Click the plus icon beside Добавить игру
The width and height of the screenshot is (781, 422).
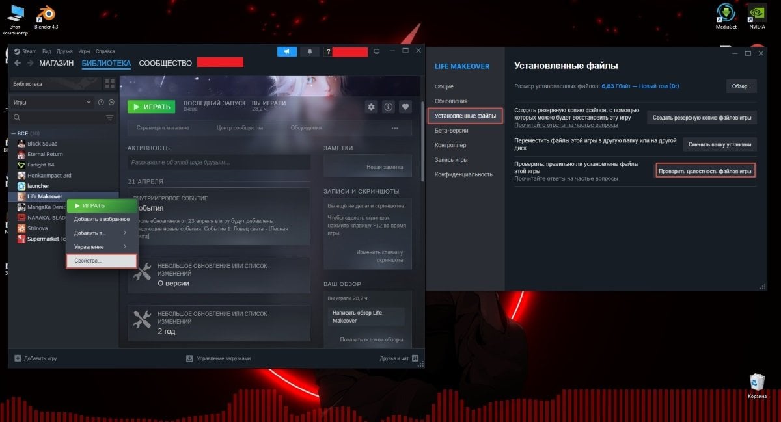click(x=18, y=358)
